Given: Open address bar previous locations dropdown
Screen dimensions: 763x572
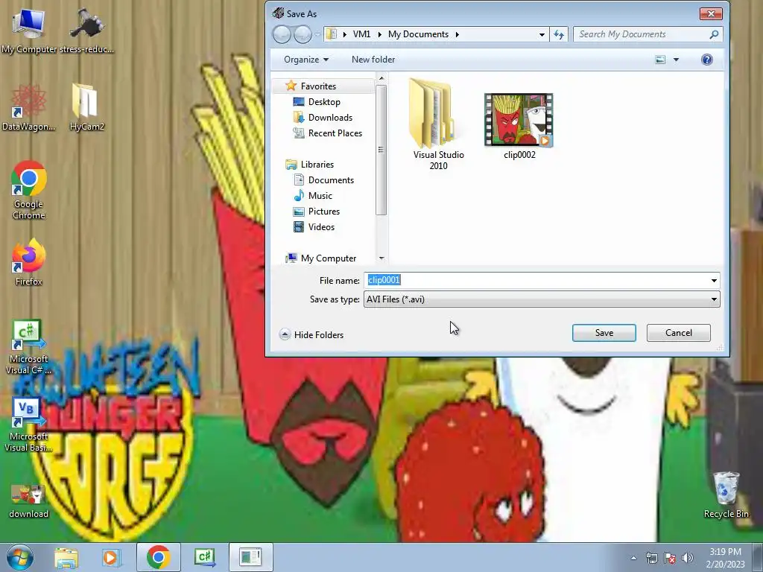Looking at the screenshot, I should coord(542,34).
